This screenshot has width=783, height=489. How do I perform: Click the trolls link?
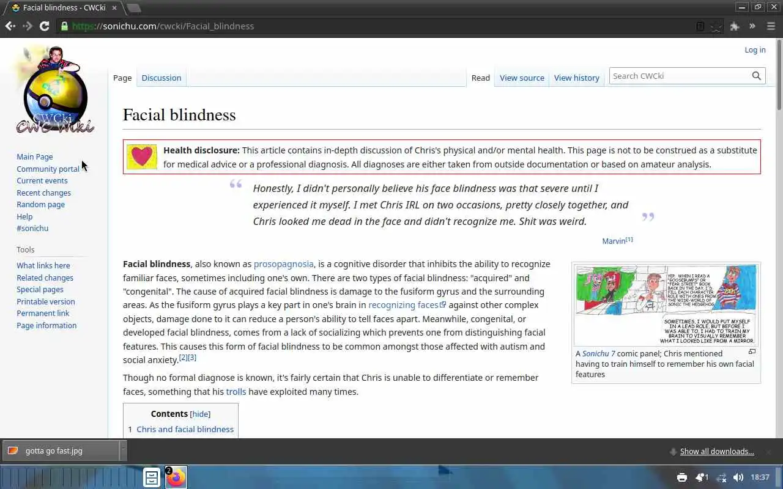(x=236, y=392)
